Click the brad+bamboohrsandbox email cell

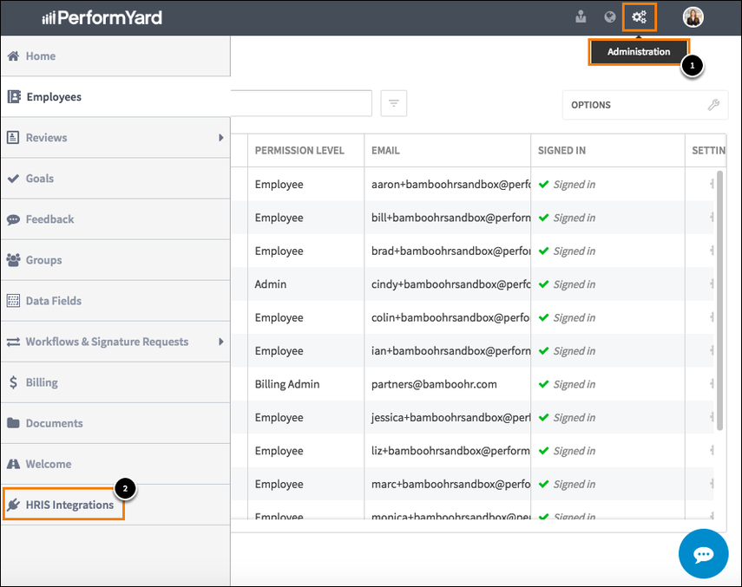click(x=448, y=251)
